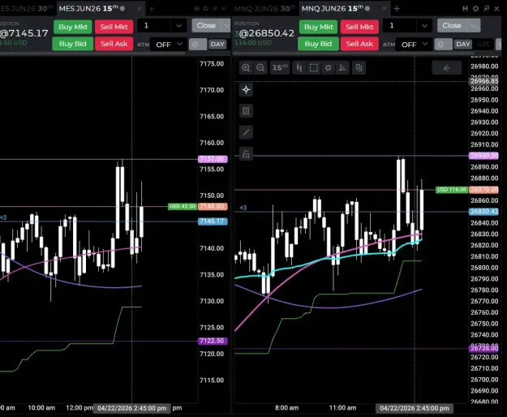Select the dashed rectangle selection tool
This screenshot has height=417, width=507.
[x=313, y=67]
